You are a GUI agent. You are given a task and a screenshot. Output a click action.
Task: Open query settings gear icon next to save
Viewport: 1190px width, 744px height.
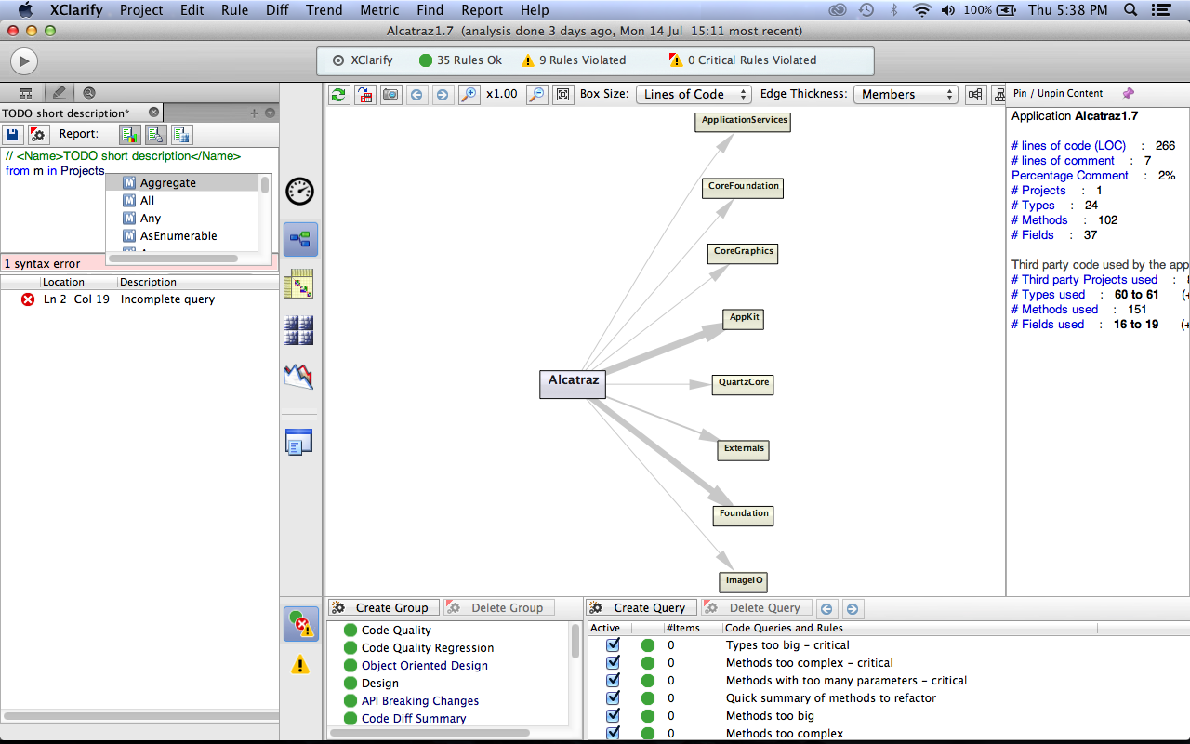[x=37, y=134]
